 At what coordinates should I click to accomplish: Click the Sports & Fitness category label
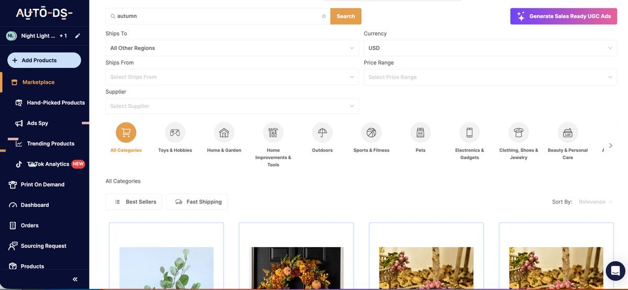[x=371, y=150]
